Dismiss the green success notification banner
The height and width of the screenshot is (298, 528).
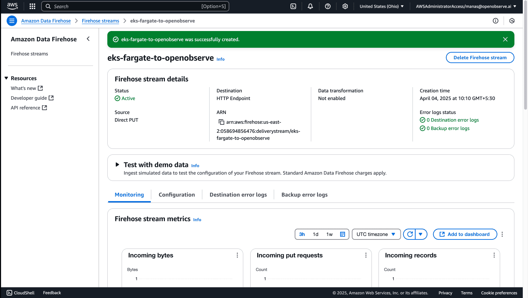(505, 39)
